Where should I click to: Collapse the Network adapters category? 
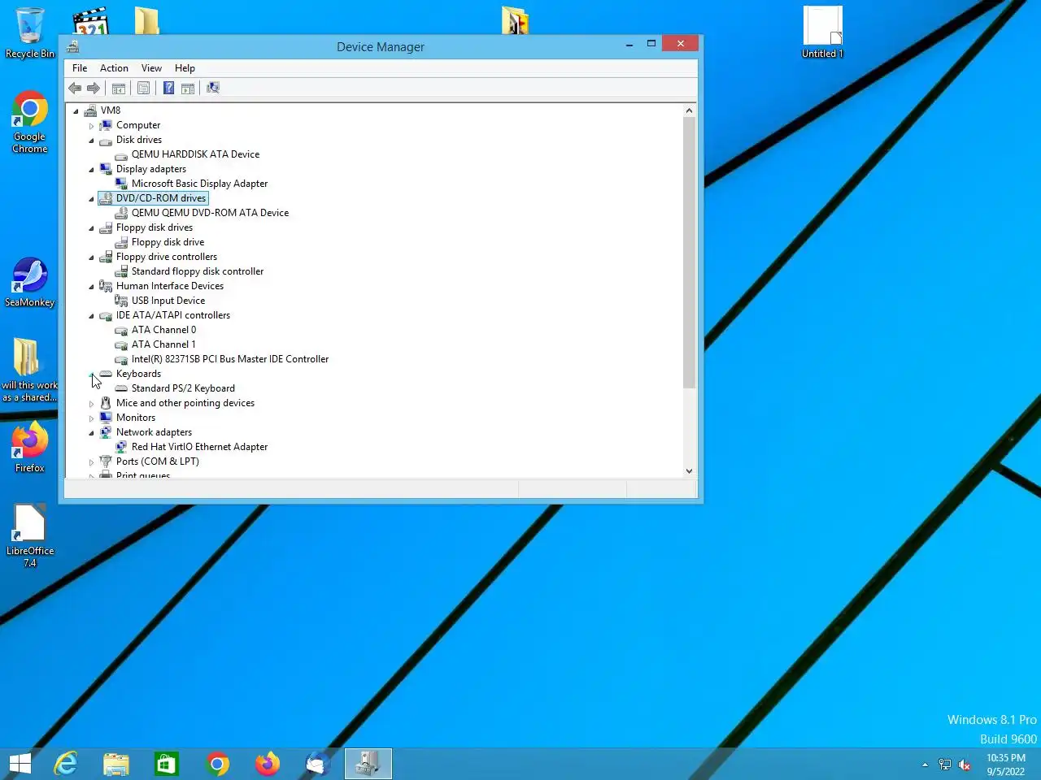[91, 433]
